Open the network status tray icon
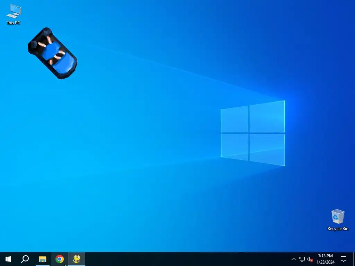 coord(302,259)
